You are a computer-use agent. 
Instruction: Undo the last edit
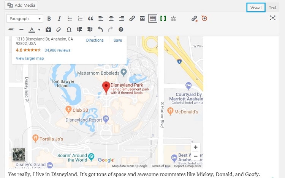click(x=100, y=29)
